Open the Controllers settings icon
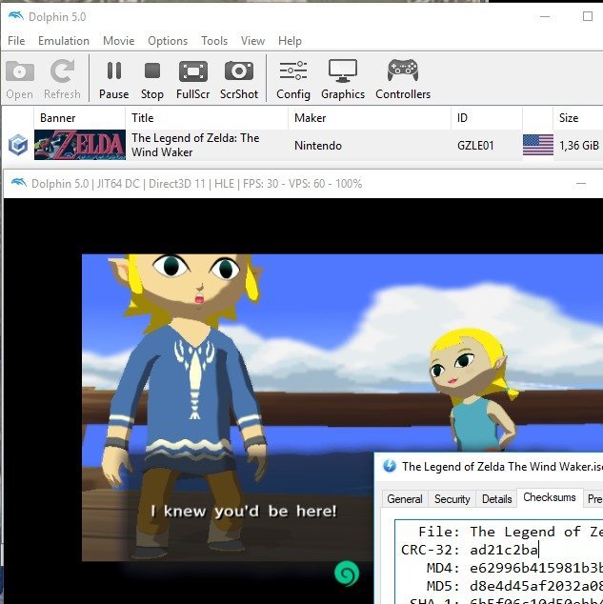Image resolution: width=603 pixels, height=604 pixels. pyautogui.click(x=402, y=78)
